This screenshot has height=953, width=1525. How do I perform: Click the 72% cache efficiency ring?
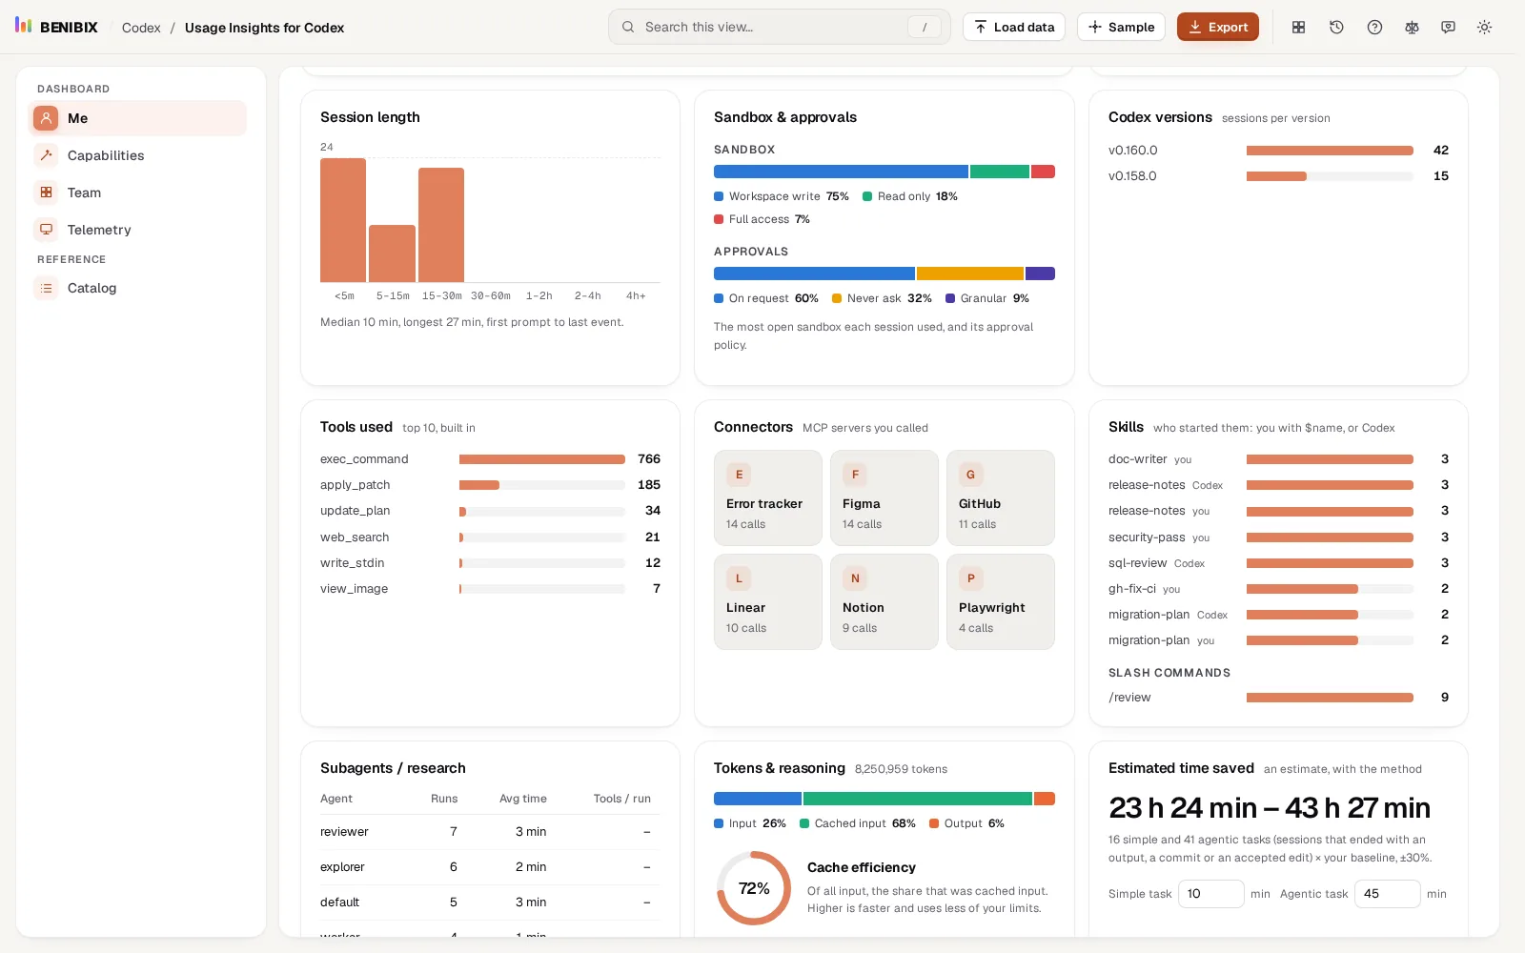[x=754, y=888]
